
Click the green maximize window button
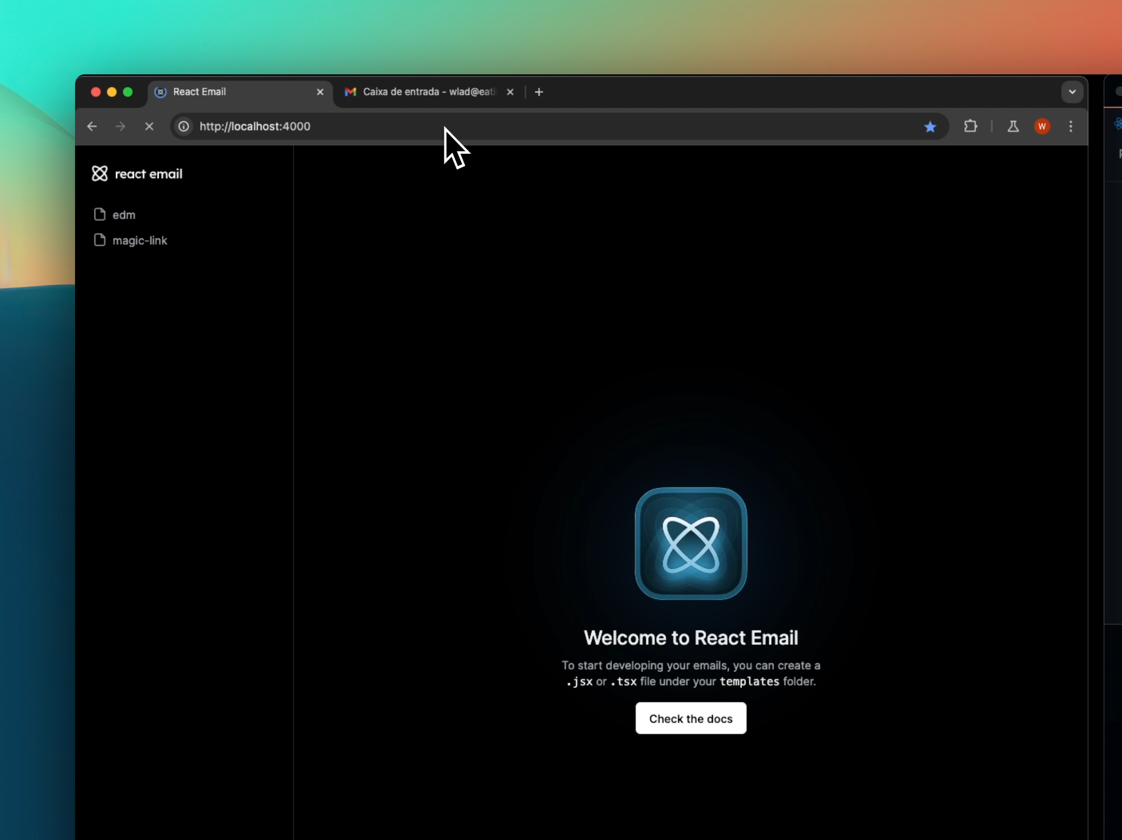coord(128,92)
